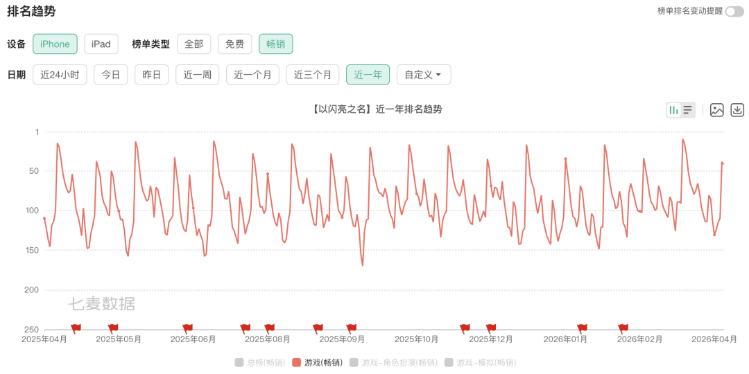Select the iPad device tab

(101, 44)
